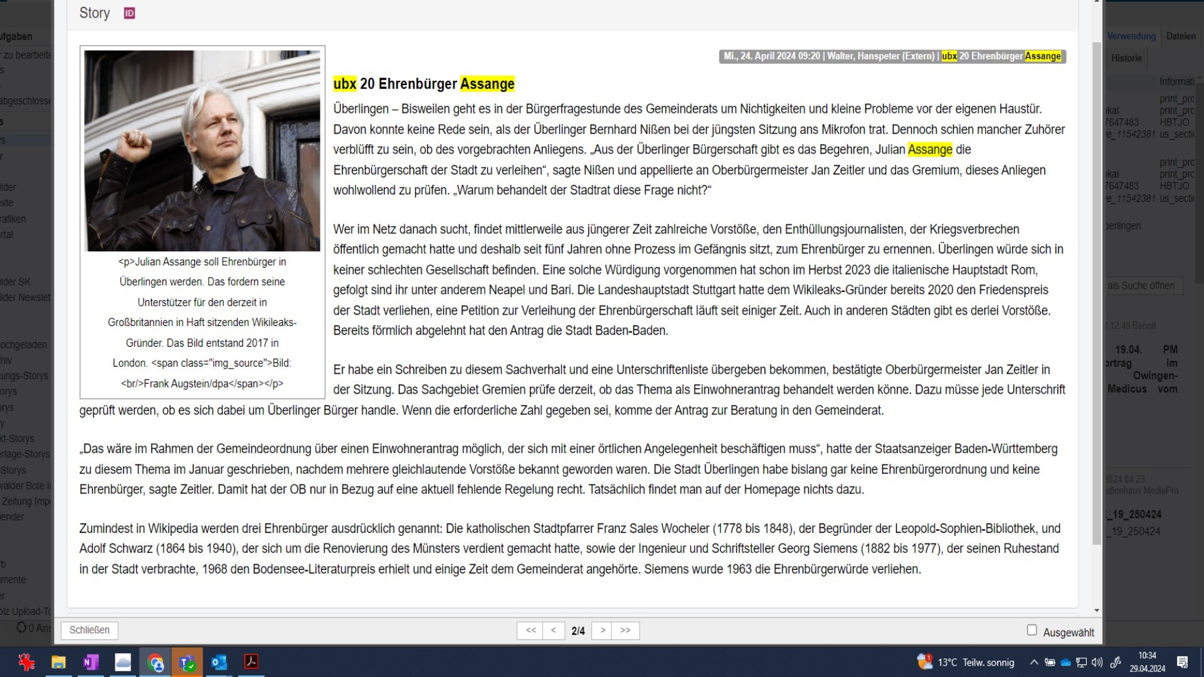This screenshot has height=677, width=1204.
Task: Click the story panel vertical scrollbar
Action: [1096, 293]
